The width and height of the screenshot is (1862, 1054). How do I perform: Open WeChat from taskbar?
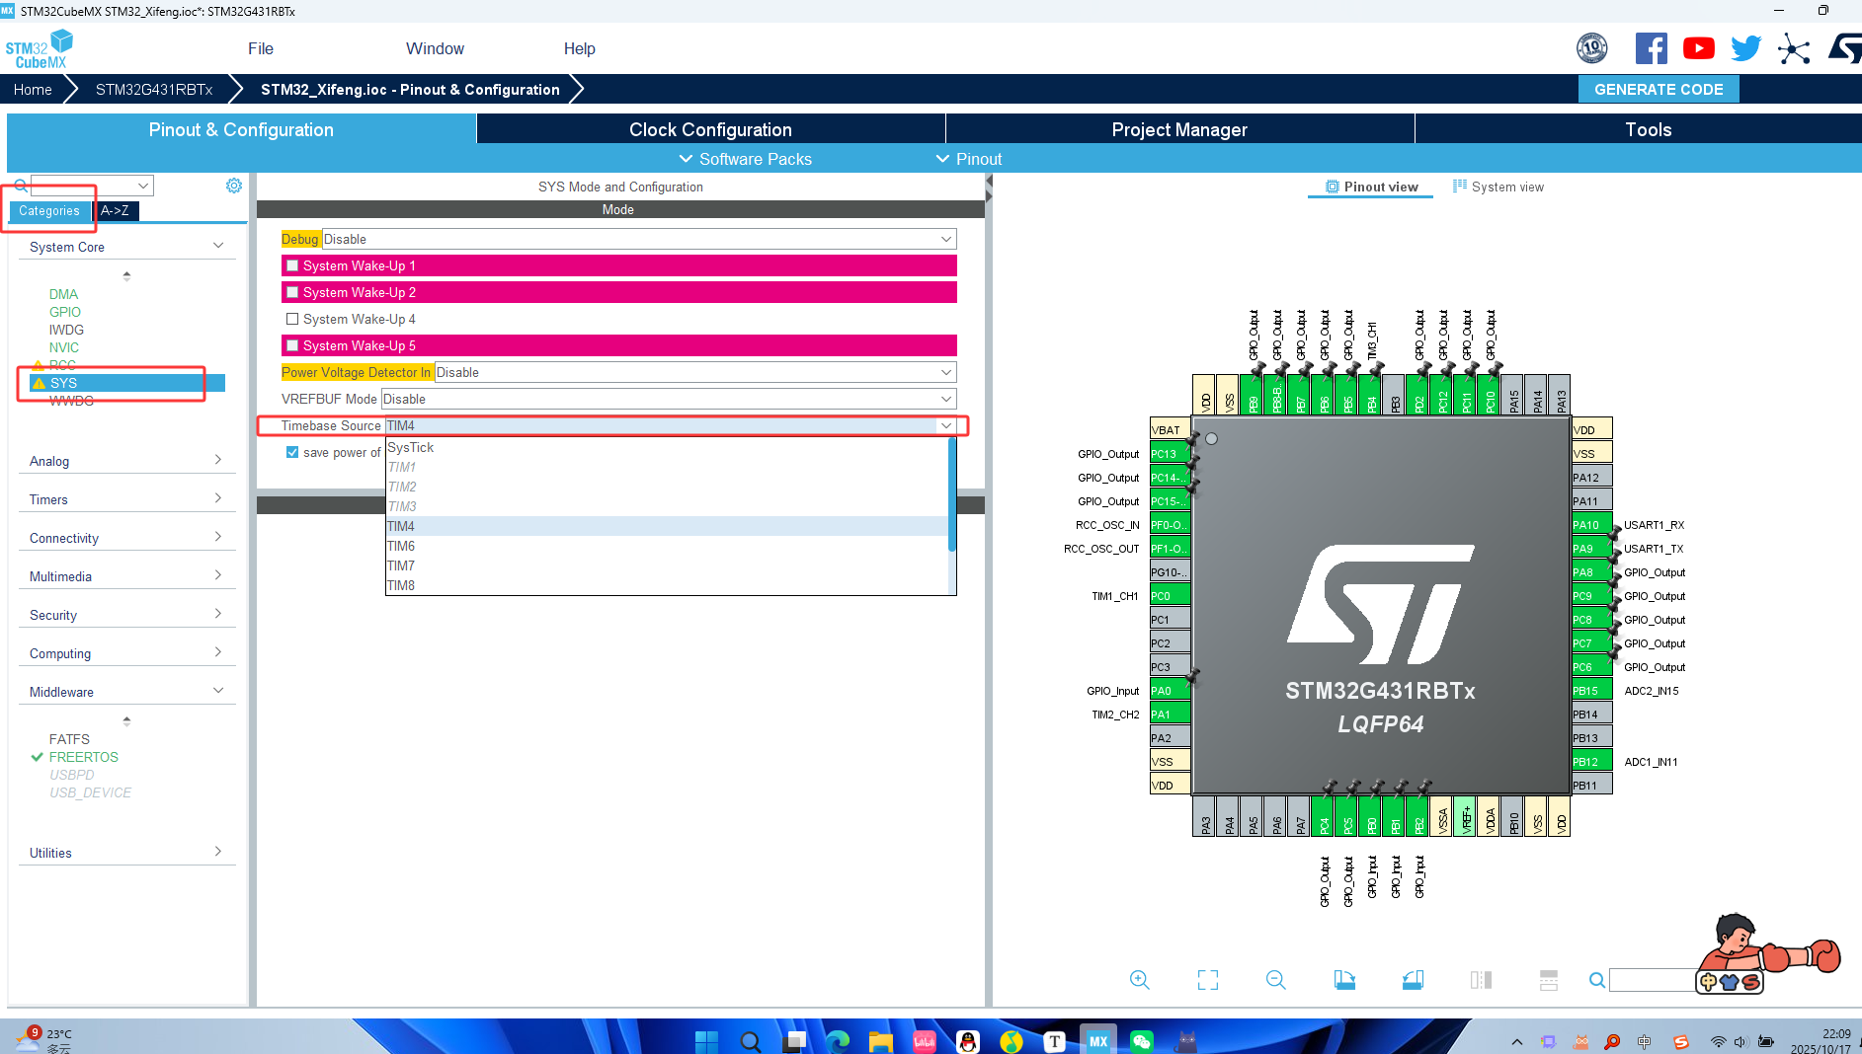coord(1142,1041)
